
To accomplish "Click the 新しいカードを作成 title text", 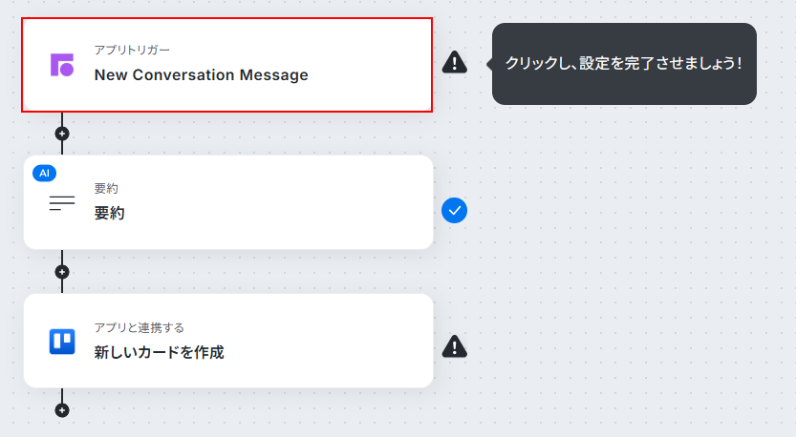I will pyautogui.click(x=159, y=352).
